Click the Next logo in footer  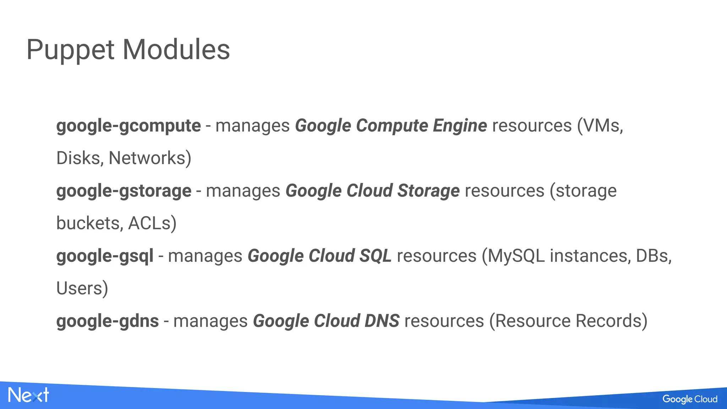pyautogui.click(x=28, y=395)
